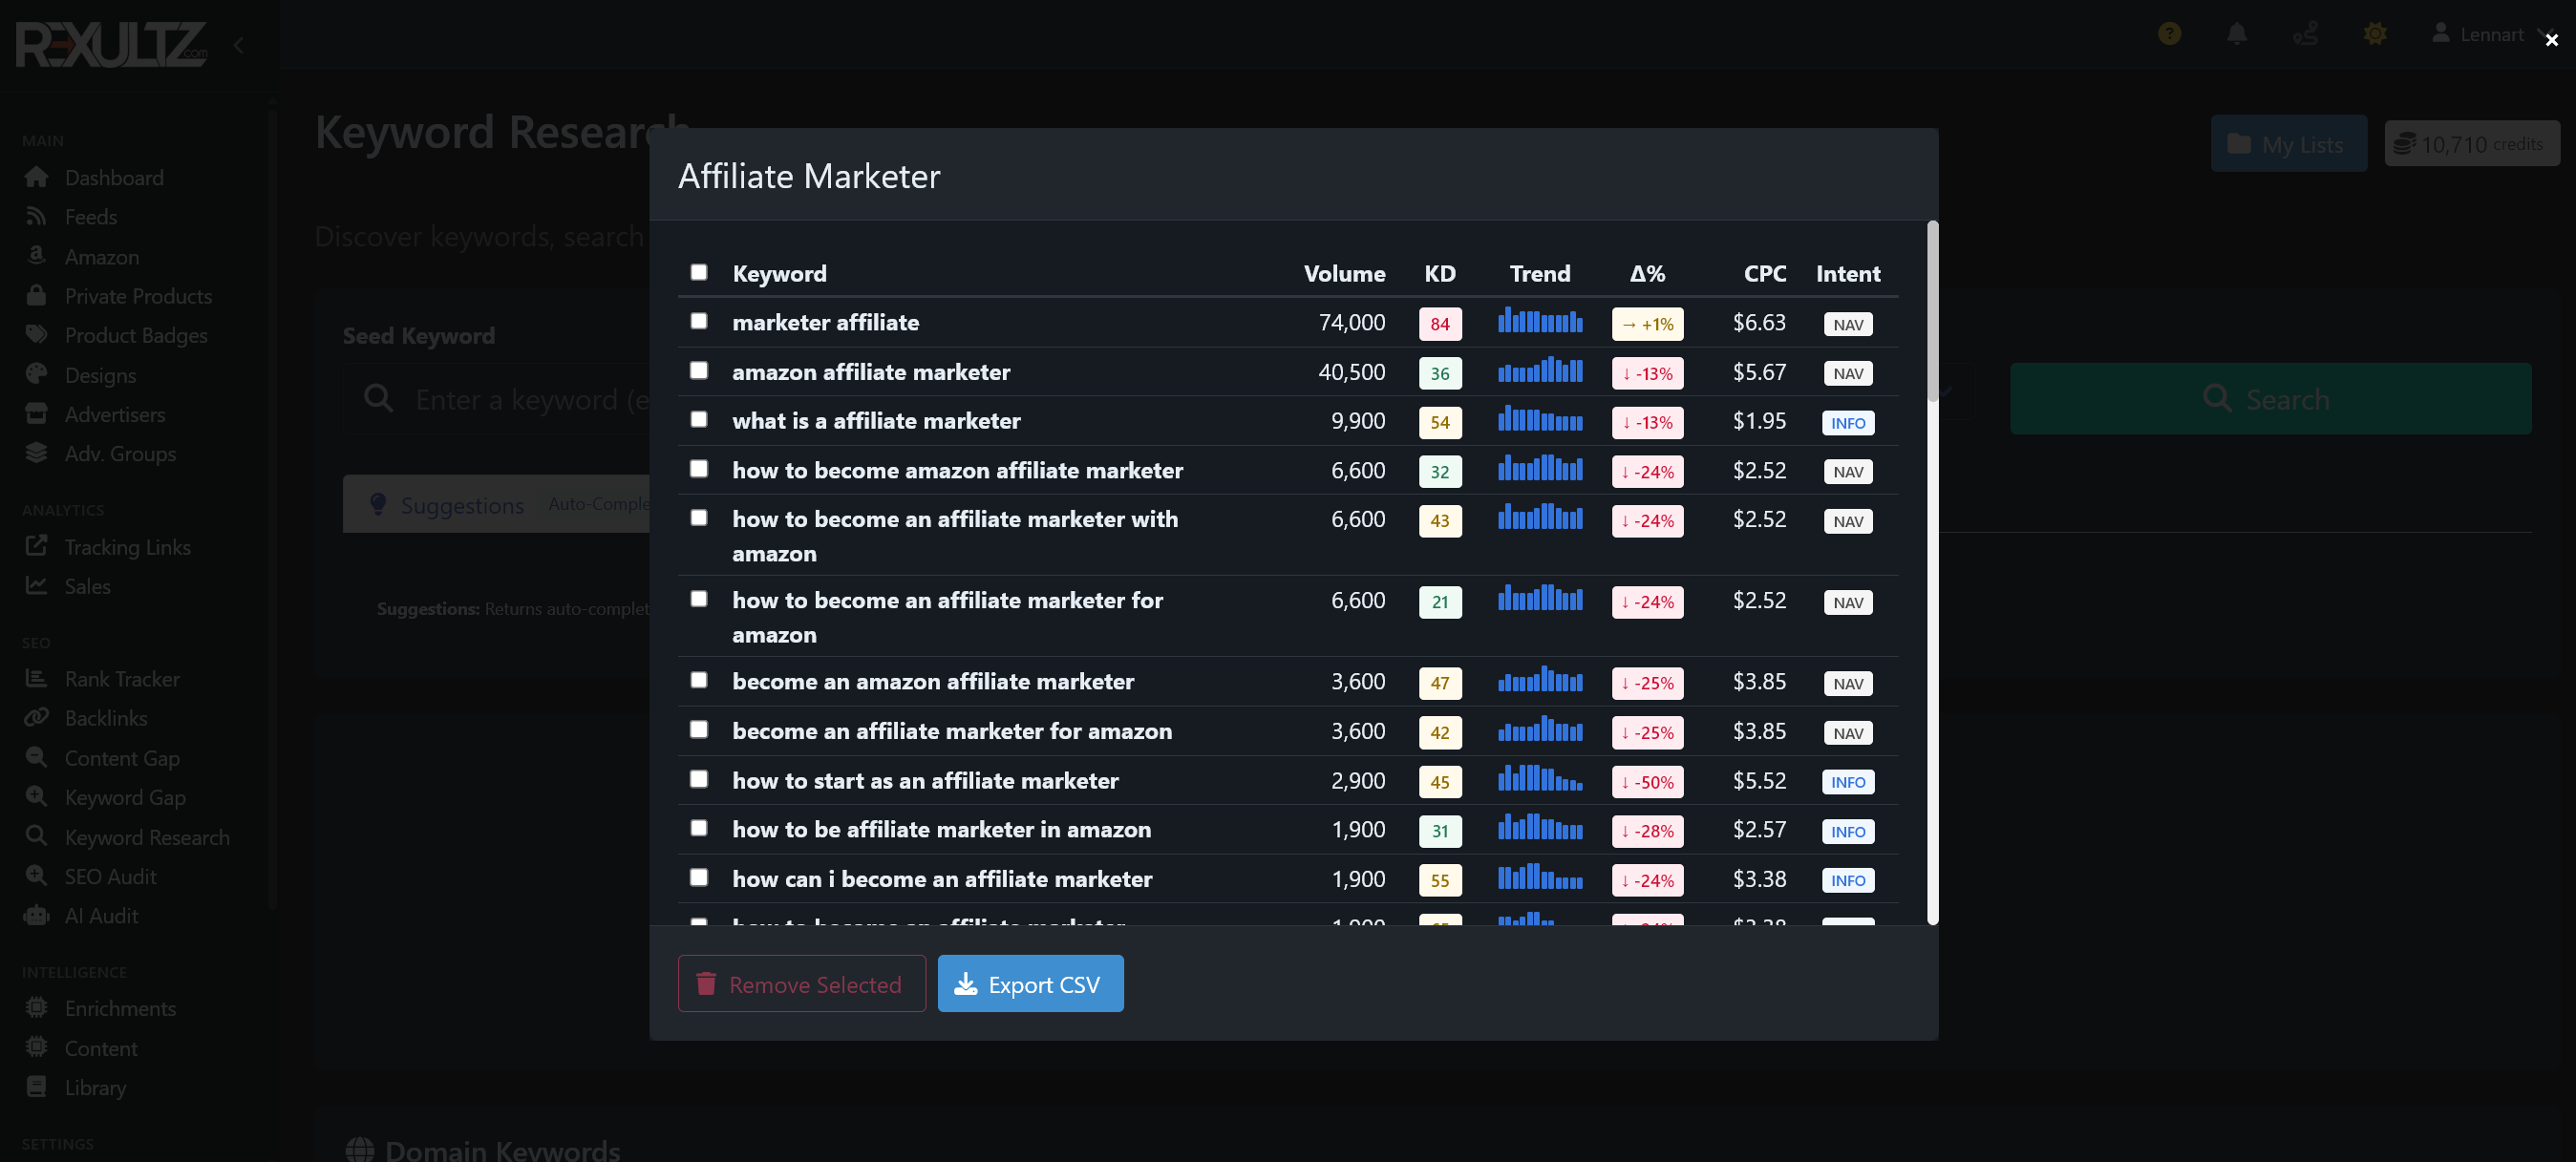
Task: Open help question mark icon
Action: point(2169,34)
